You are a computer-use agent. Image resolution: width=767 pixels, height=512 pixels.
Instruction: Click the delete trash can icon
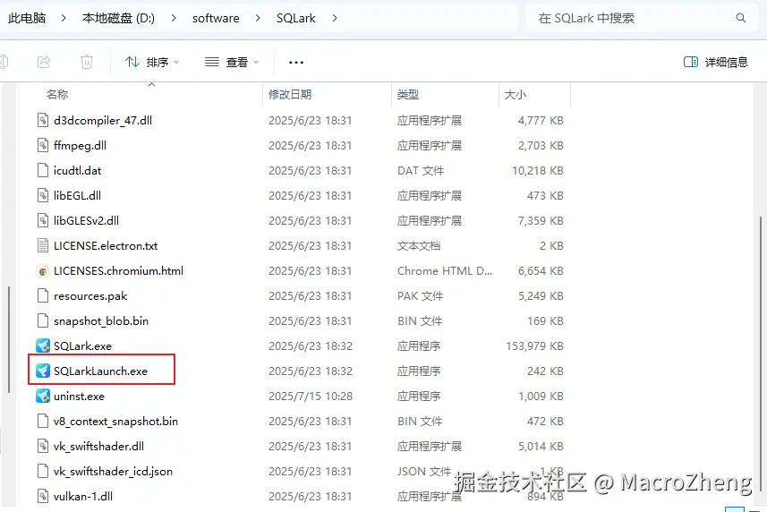pyautogui.click(x=87, y=62)
